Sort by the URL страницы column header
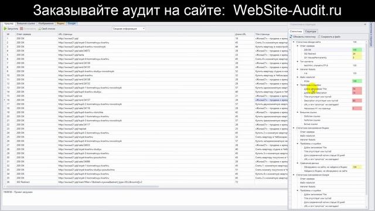Screen dimensions: 375x211 tap(146, 34)
